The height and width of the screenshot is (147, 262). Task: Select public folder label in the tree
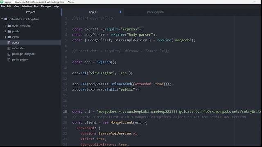[16, 31]
